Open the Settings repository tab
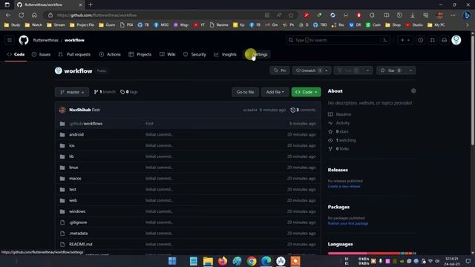Viewport: 475px width, 267px height. click(257, 54)
